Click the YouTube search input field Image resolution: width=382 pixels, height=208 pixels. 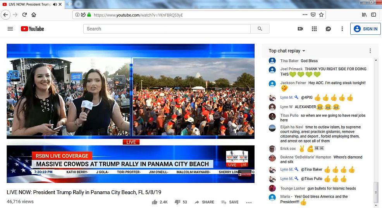[x=167, y=29]
